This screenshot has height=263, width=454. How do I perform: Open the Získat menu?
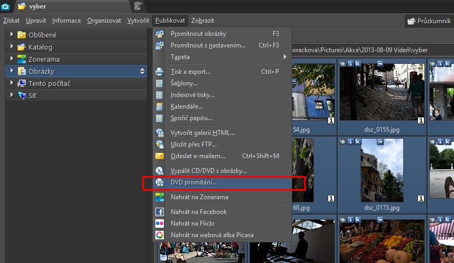[x=11, y=21]
